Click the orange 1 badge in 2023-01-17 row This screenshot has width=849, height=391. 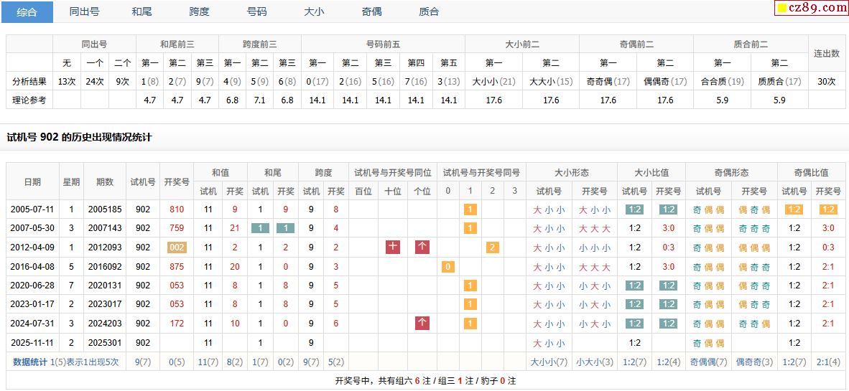tap(470, 304)
